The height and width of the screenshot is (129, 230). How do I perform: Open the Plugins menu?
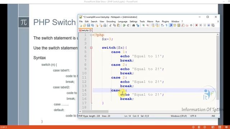pos(165,21)
